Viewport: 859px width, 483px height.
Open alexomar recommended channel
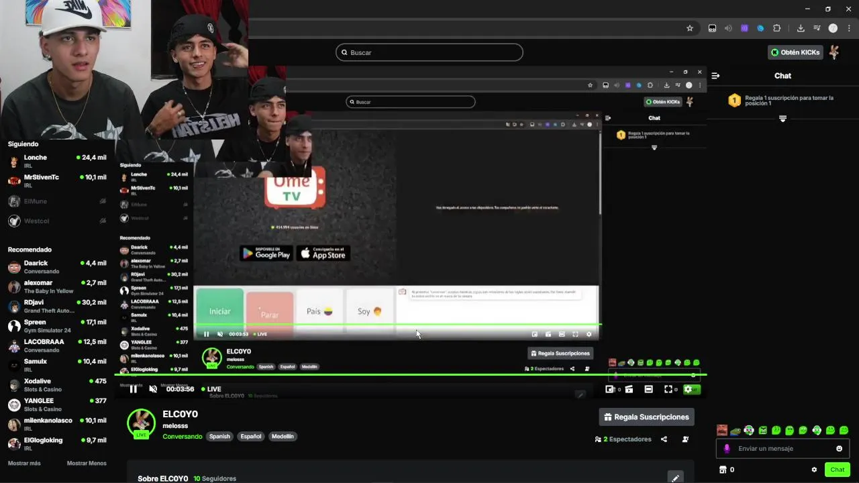pos(57,286)
